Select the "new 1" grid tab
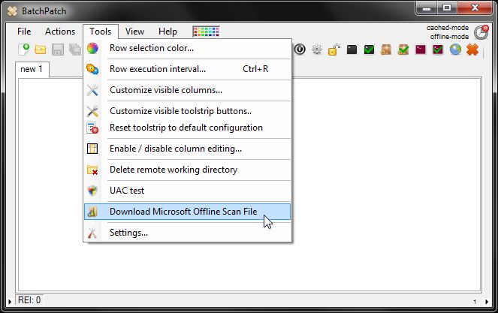 [32, 69]
